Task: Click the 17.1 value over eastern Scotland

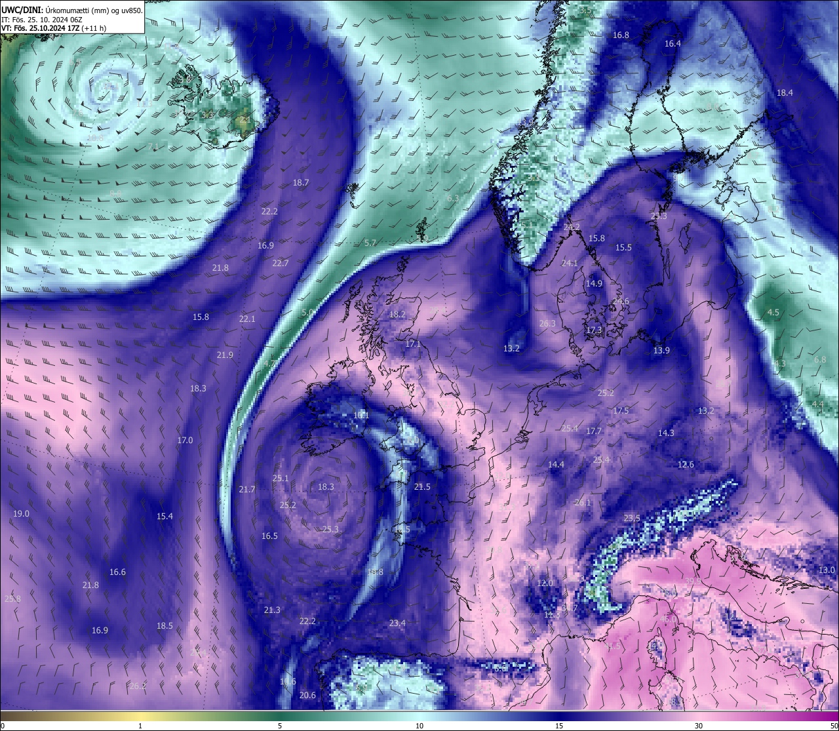Action: [x=413, y=344]
